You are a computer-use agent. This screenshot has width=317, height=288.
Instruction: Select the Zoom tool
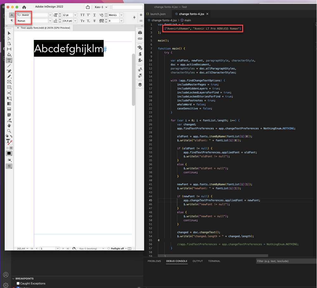9,131
